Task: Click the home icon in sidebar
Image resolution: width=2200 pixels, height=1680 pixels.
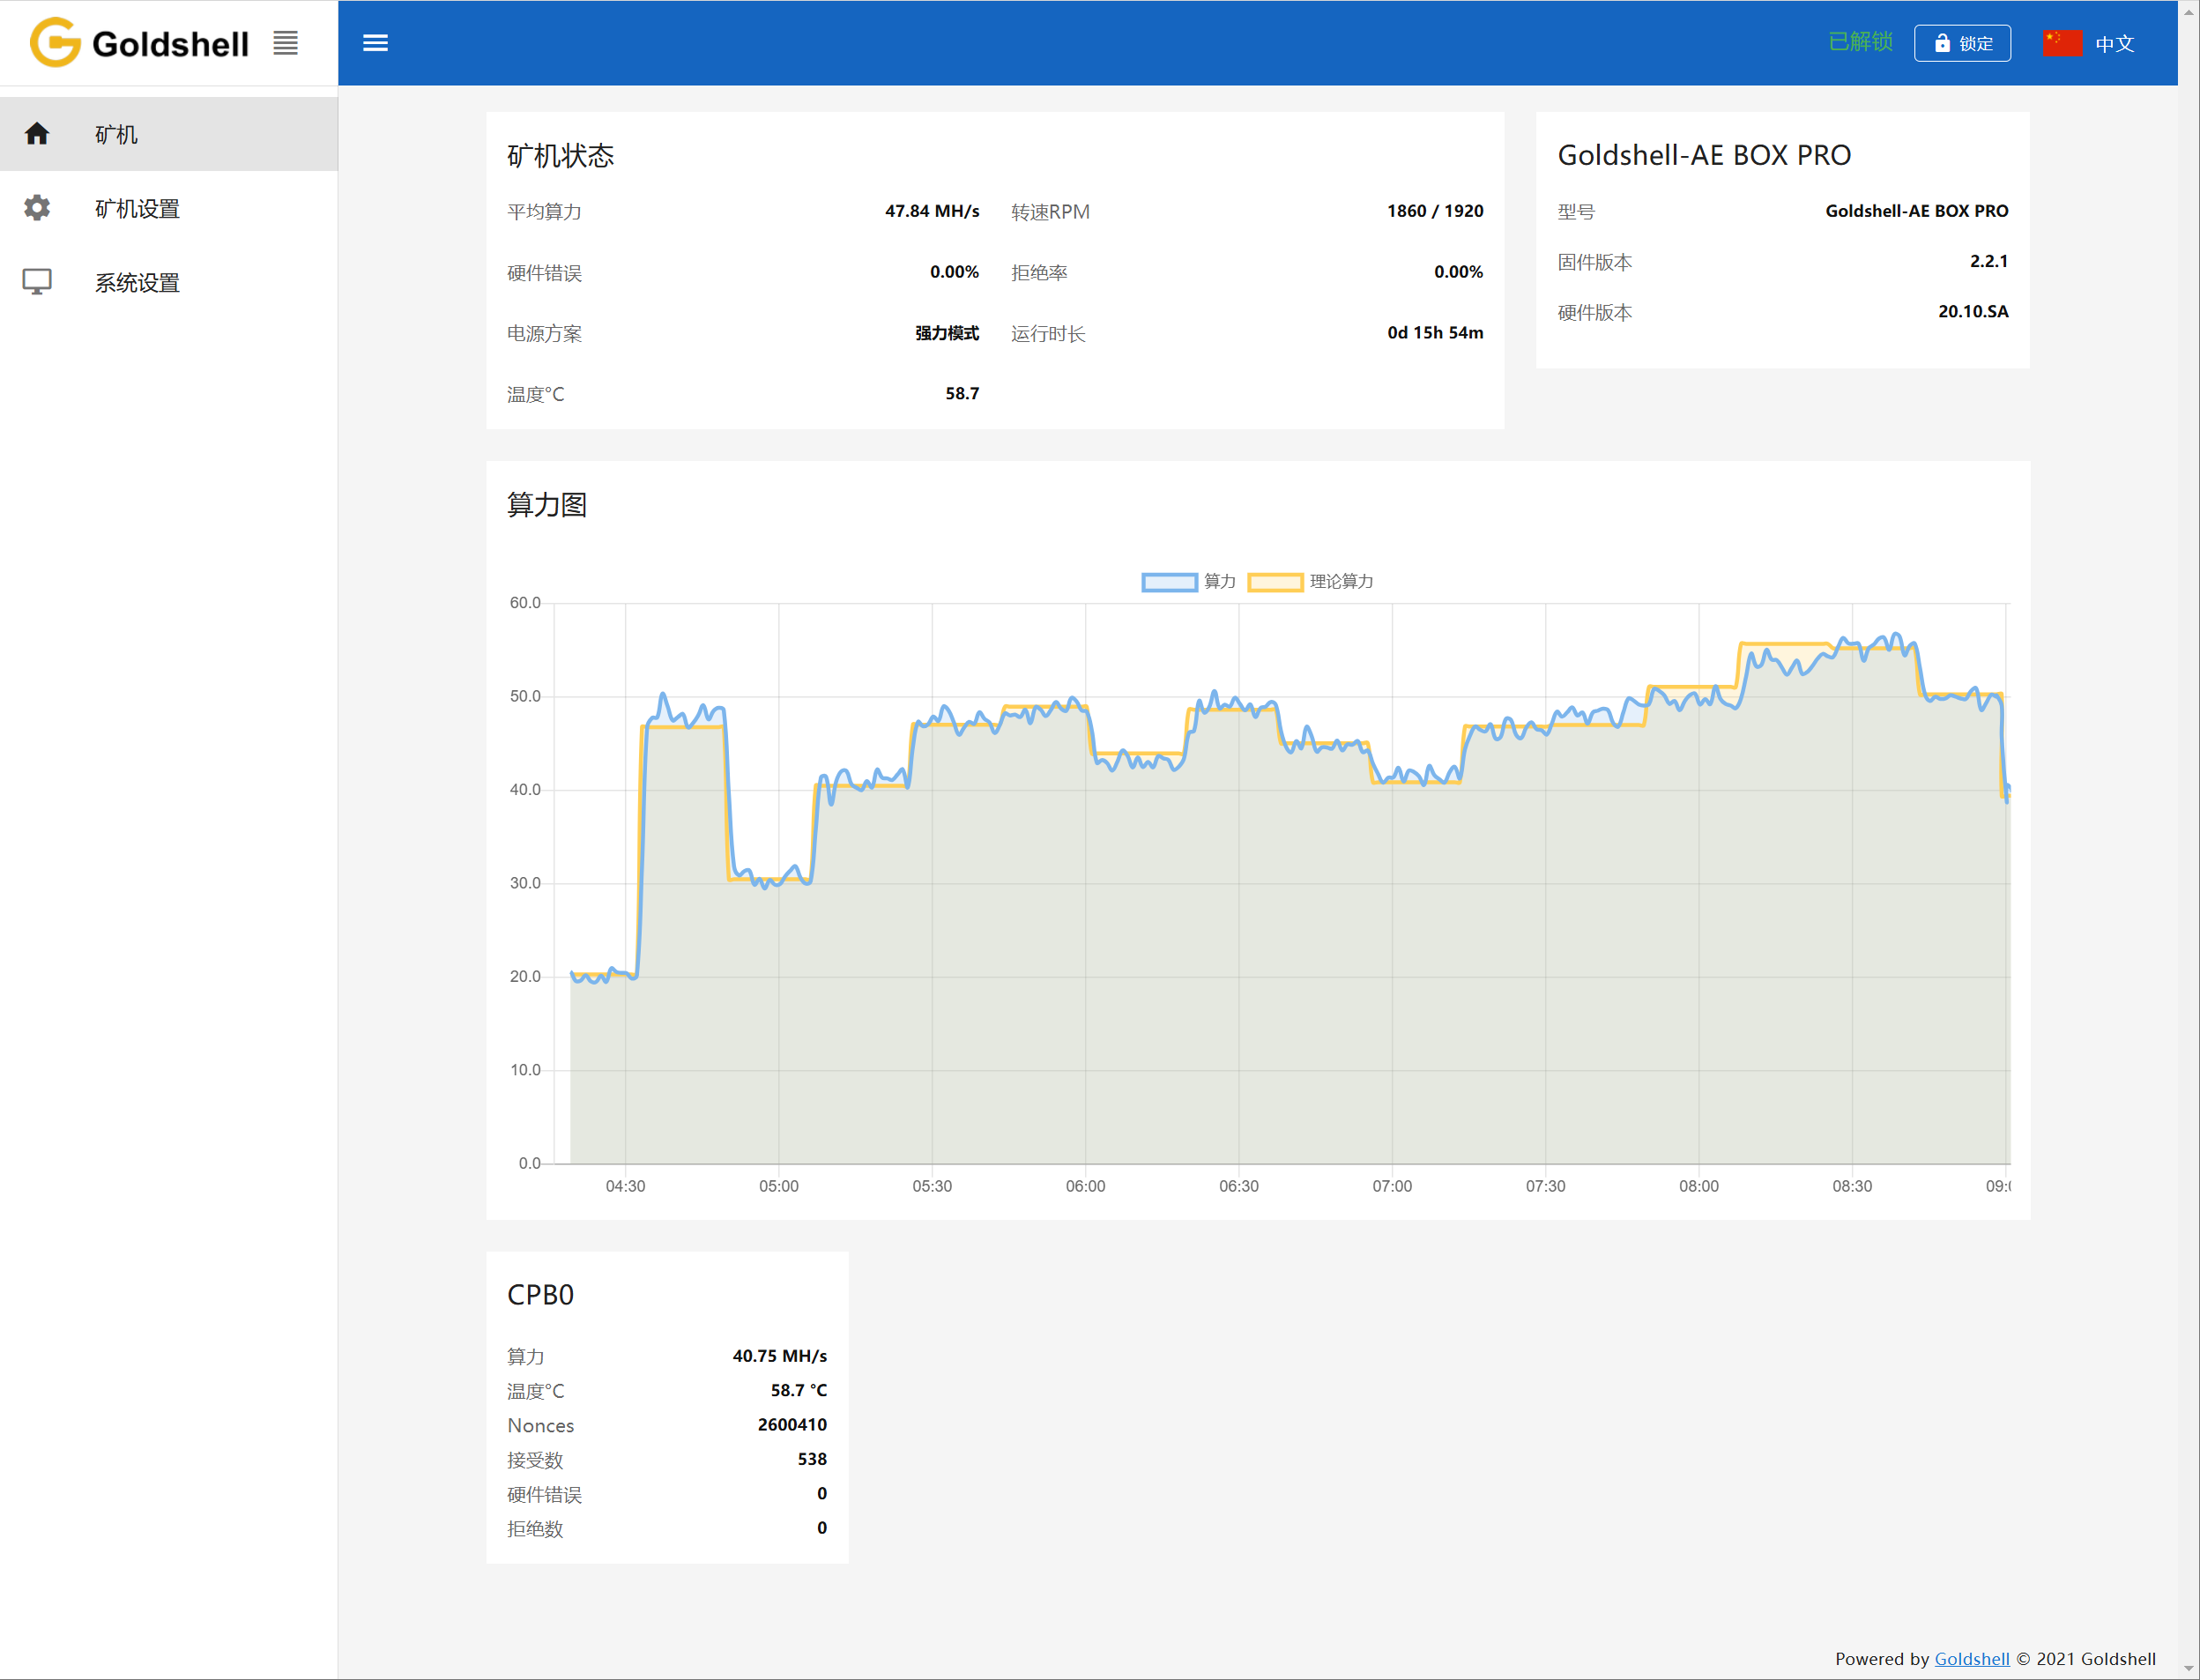Action: pos(37,134)
